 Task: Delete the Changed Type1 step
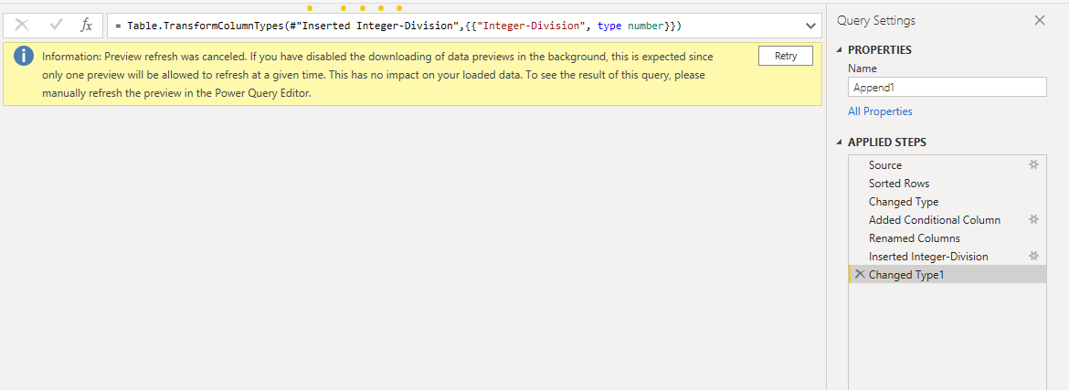click(x=860, y=274)
